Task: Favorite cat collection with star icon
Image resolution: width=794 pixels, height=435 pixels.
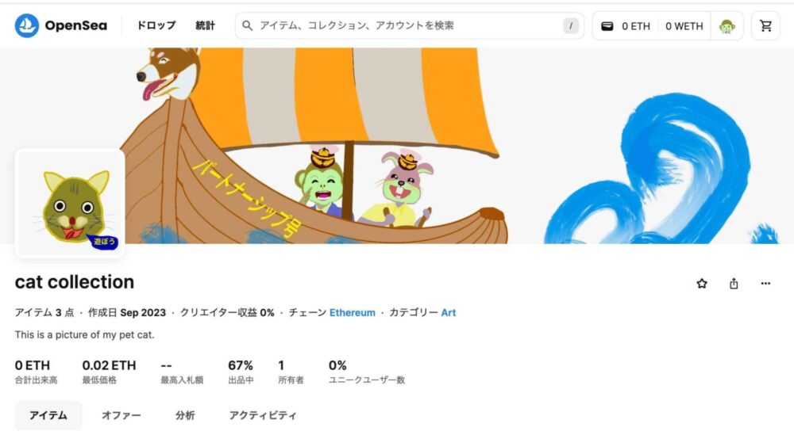Action: click(702, 284)
